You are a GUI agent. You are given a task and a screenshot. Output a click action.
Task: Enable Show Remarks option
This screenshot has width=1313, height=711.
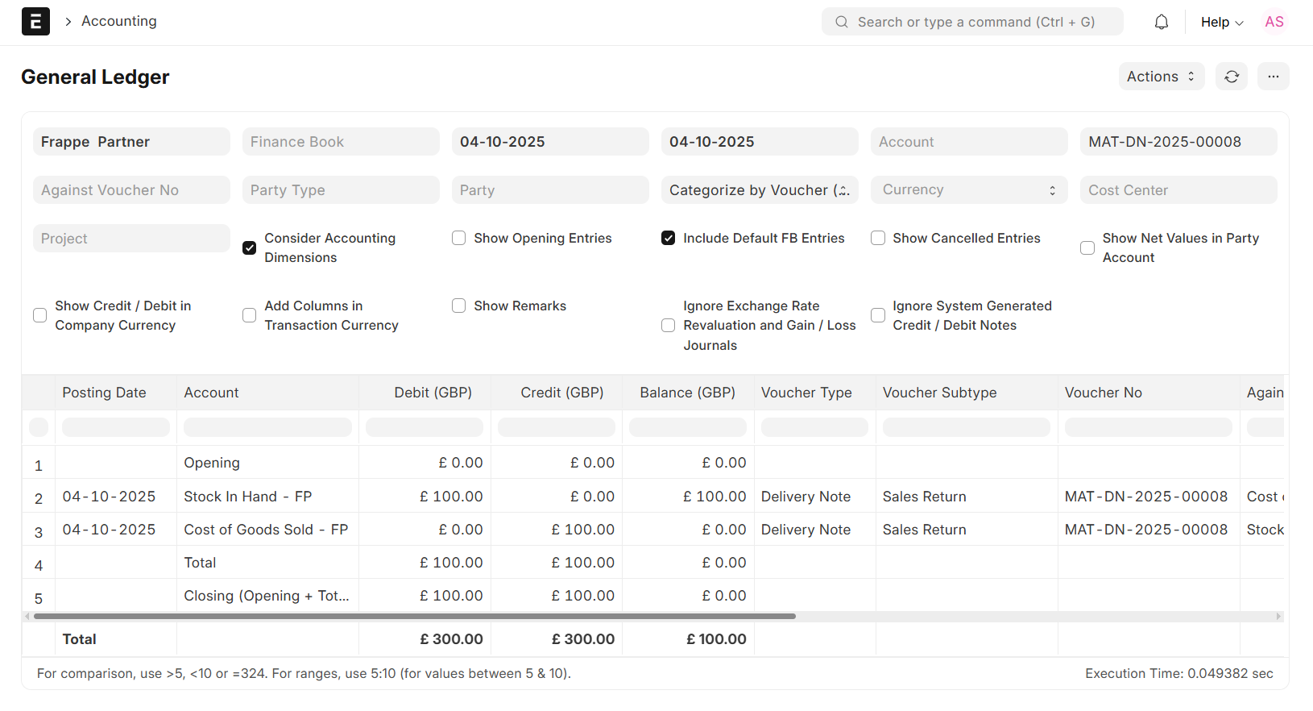pos(459,306)
